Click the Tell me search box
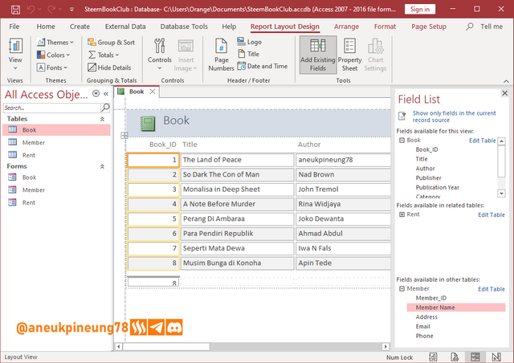The height and width of the screenshot is (363, 514). 486,27
